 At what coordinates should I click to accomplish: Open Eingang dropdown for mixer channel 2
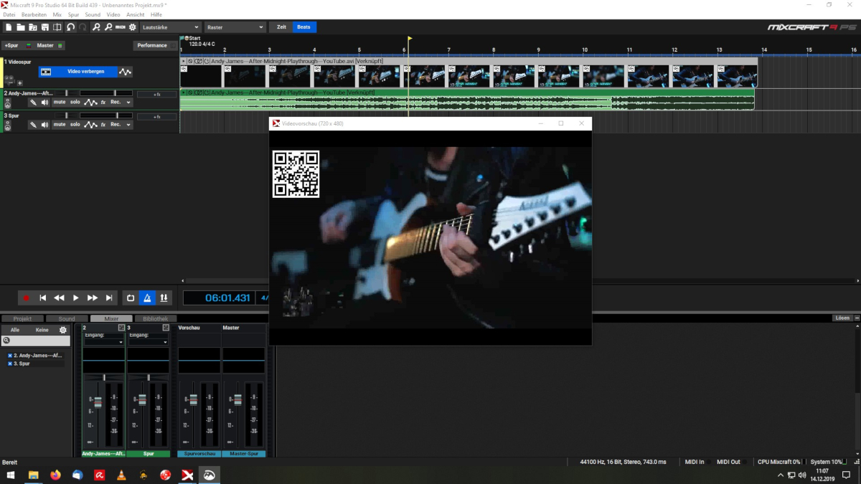pyautogui.click(x=104, y=342)
